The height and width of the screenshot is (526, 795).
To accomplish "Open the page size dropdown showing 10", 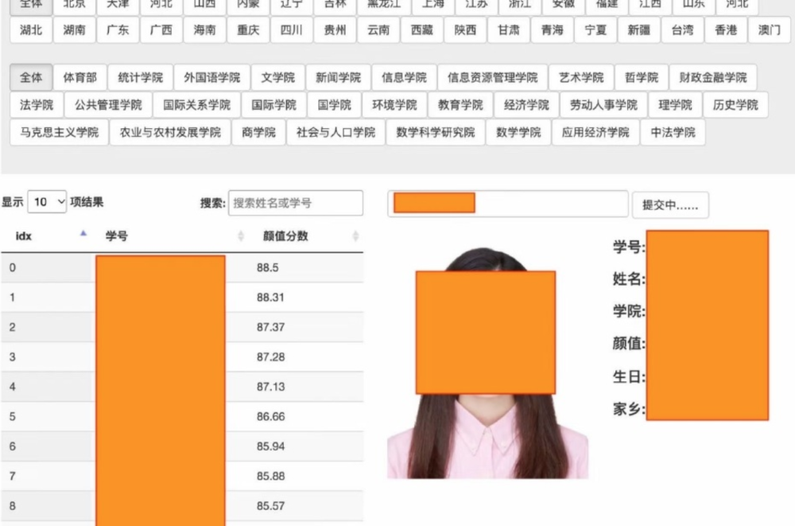I will coord(47,201).
